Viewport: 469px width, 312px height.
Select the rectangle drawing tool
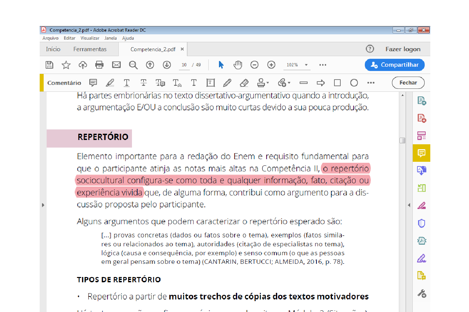pyautogui.click(x=337, y=83)
